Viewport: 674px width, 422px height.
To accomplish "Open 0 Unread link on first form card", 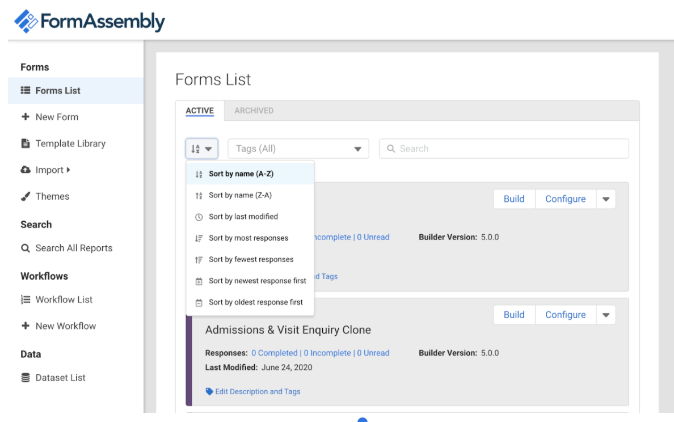I will [x=373, y=237].
